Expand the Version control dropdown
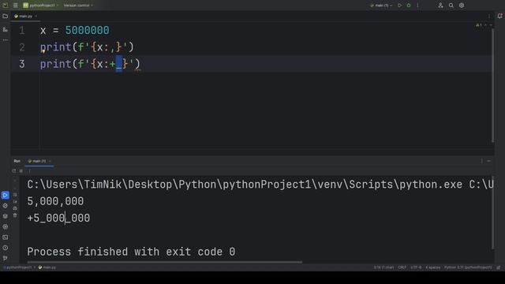Screen dimensions: 505x284 point(78,6)
